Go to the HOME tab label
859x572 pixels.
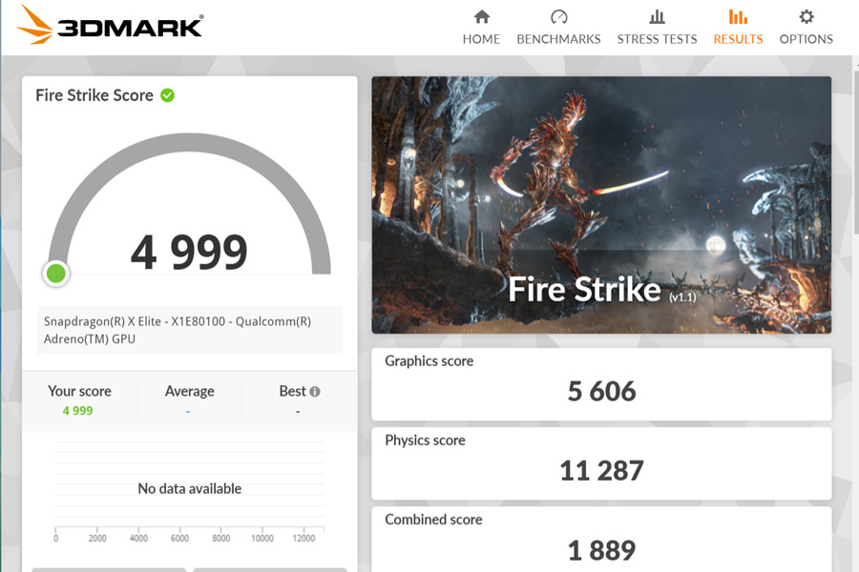coord(481,39)
